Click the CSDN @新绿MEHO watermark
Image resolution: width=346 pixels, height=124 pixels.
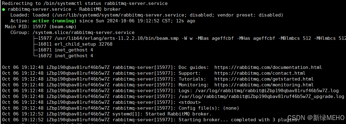click(322, 118)
